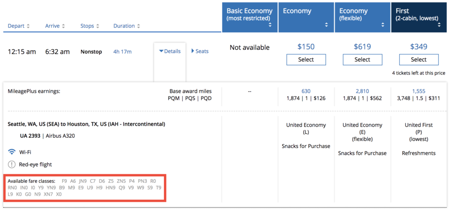Click the UA 2393 flight number
Screen dimensions: 450x210
[x=30, y=136]
